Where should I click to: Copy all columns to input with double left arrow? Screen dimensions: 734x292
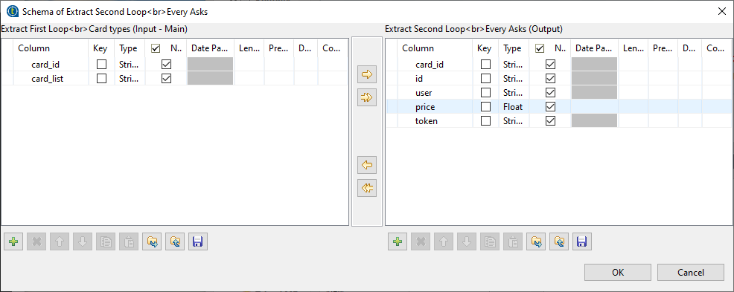tap(367, 188)
